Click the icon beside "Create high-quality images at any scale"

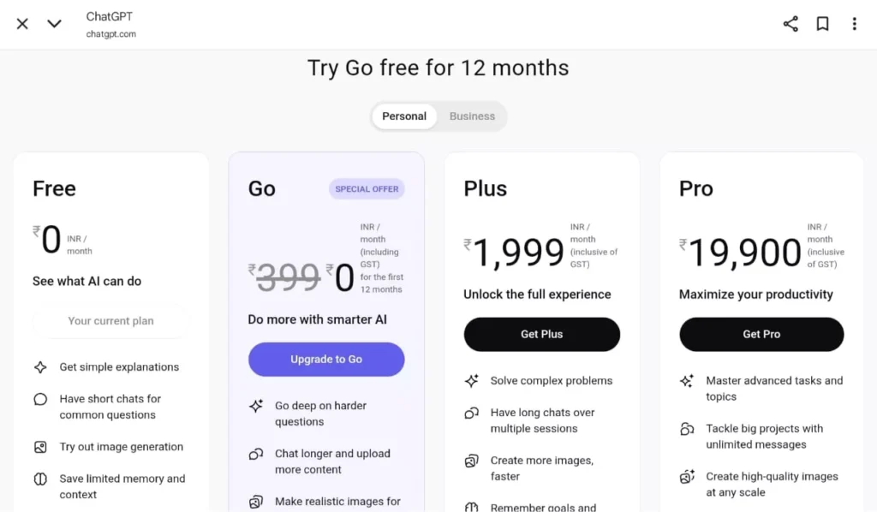(x=686, y=477)
